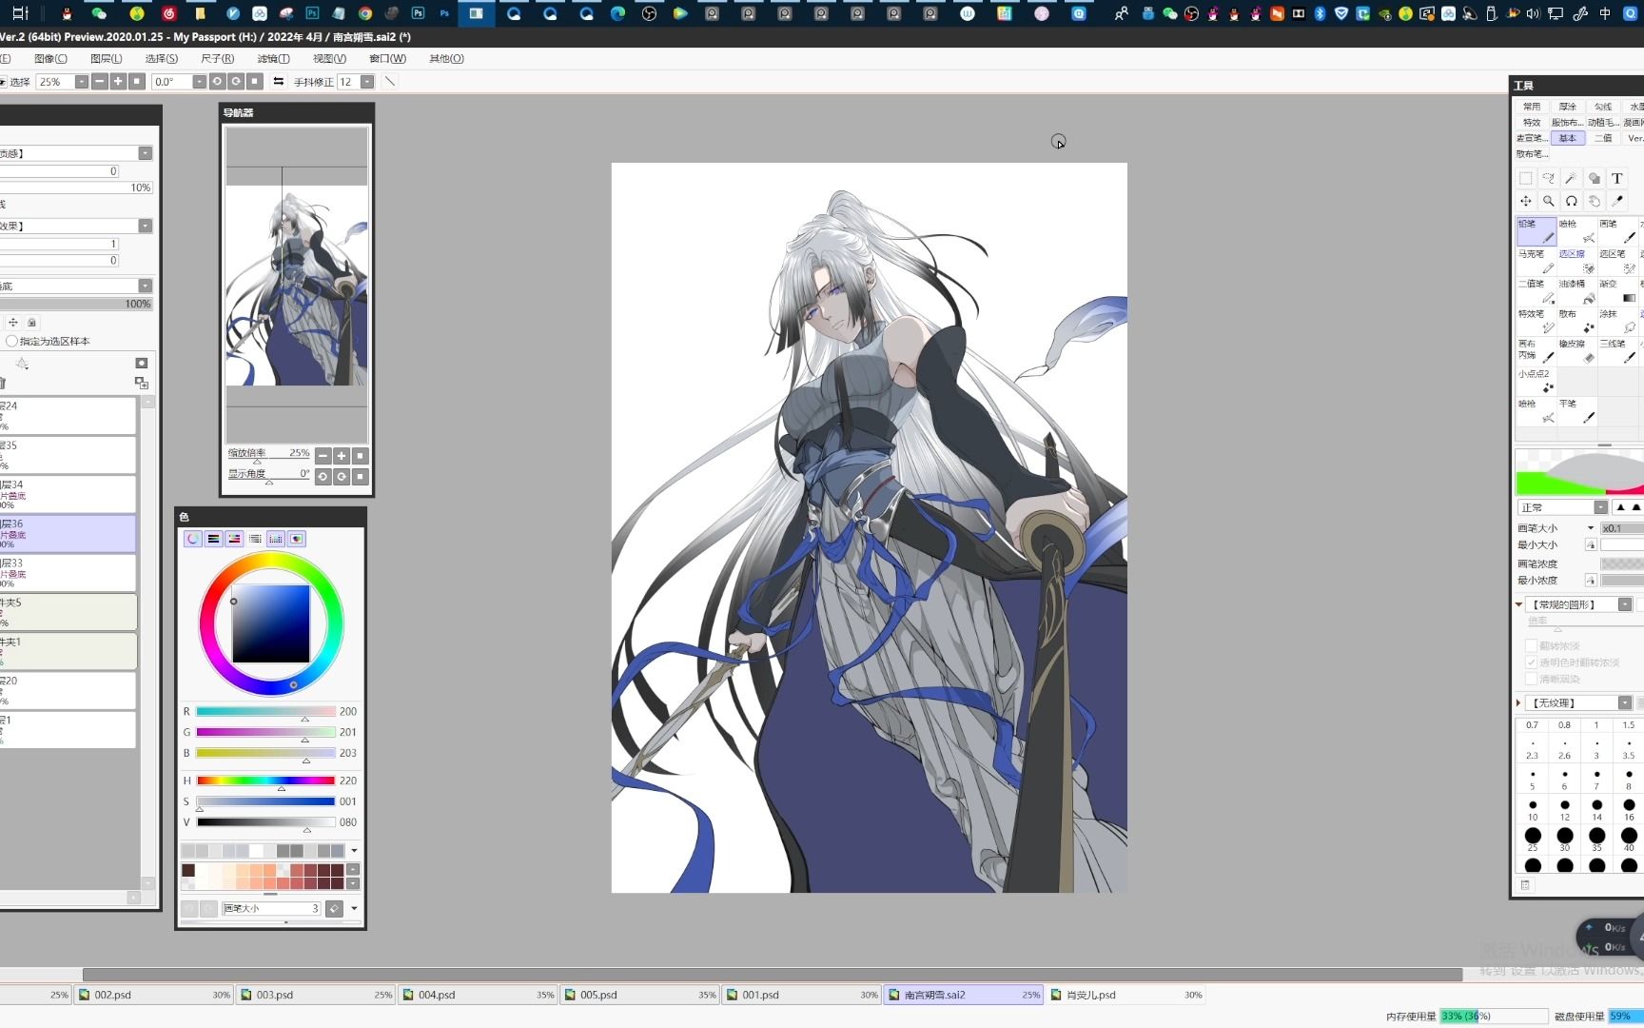Pick the dark brown palette swatch
1644x1028 pixels.
pyautogui.click(x=188, y=870)
